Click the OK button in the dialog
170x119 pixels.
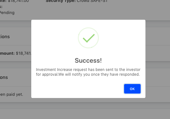coord(132,89)
